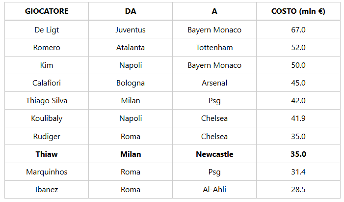
Task: Click the Juventus cell
Action: (x=131, y=30)
